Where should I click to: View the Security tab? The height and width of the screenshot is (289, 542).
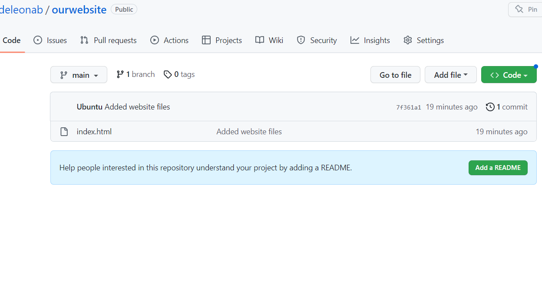[x=317, y=40]
